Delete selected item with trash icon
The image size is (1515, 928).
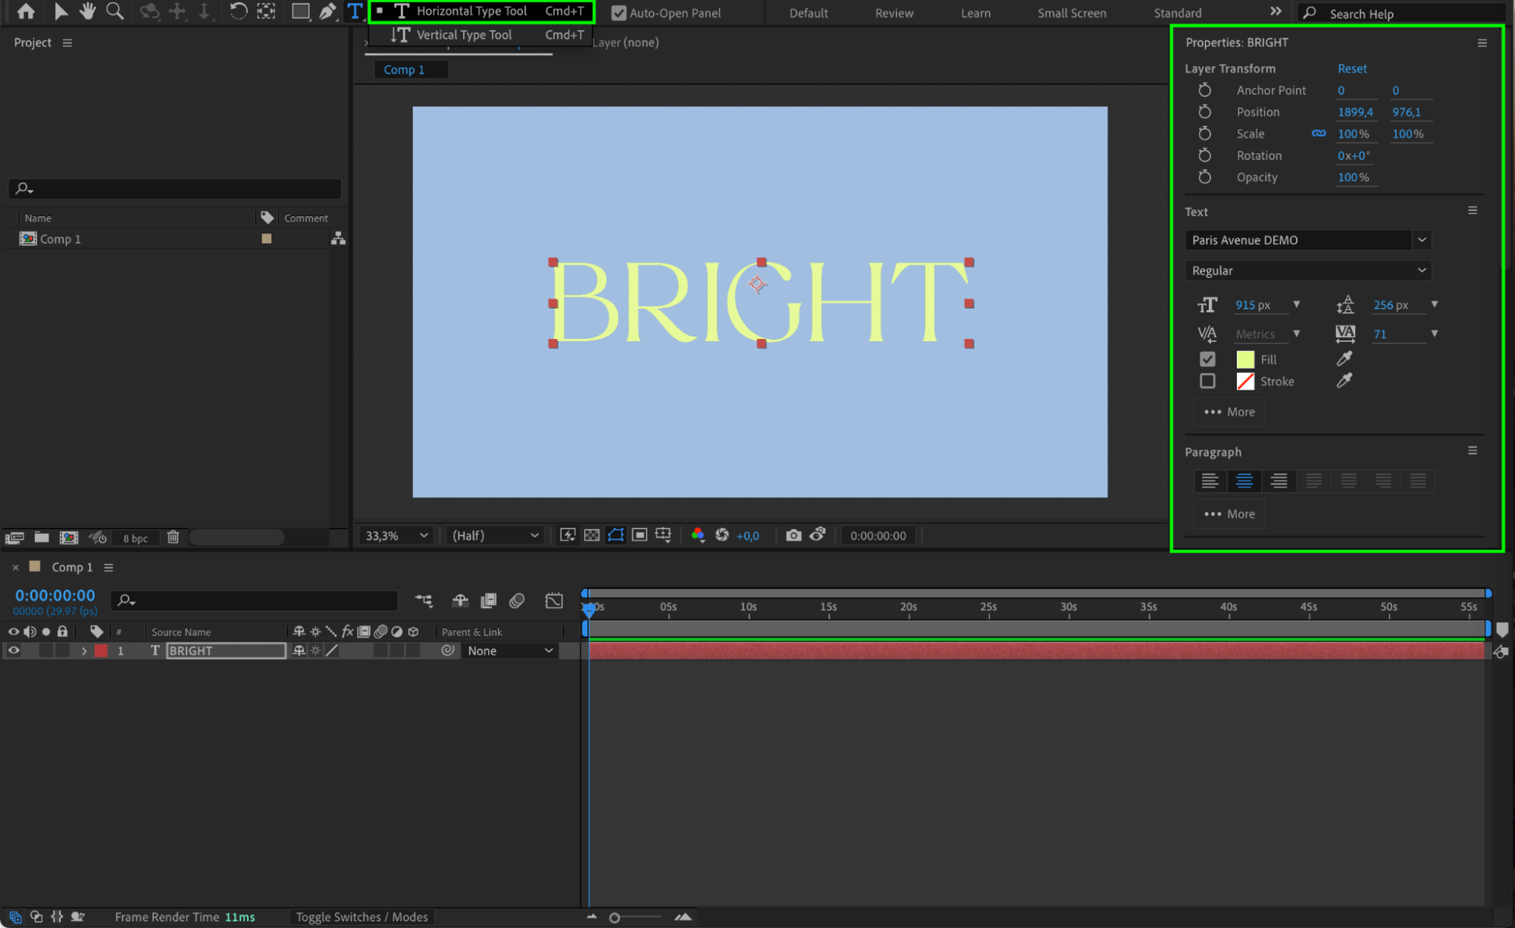pos(173,538)
